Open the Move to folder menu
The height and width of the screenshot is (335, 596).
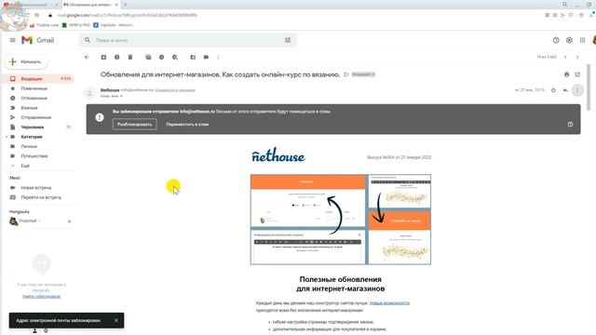pos(193,57)
